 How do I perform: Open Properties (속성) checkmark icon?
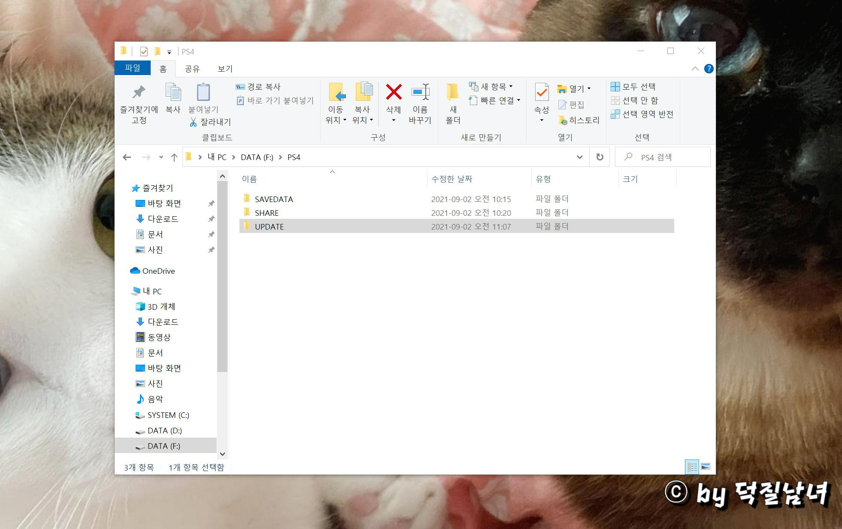click(542, 92)
